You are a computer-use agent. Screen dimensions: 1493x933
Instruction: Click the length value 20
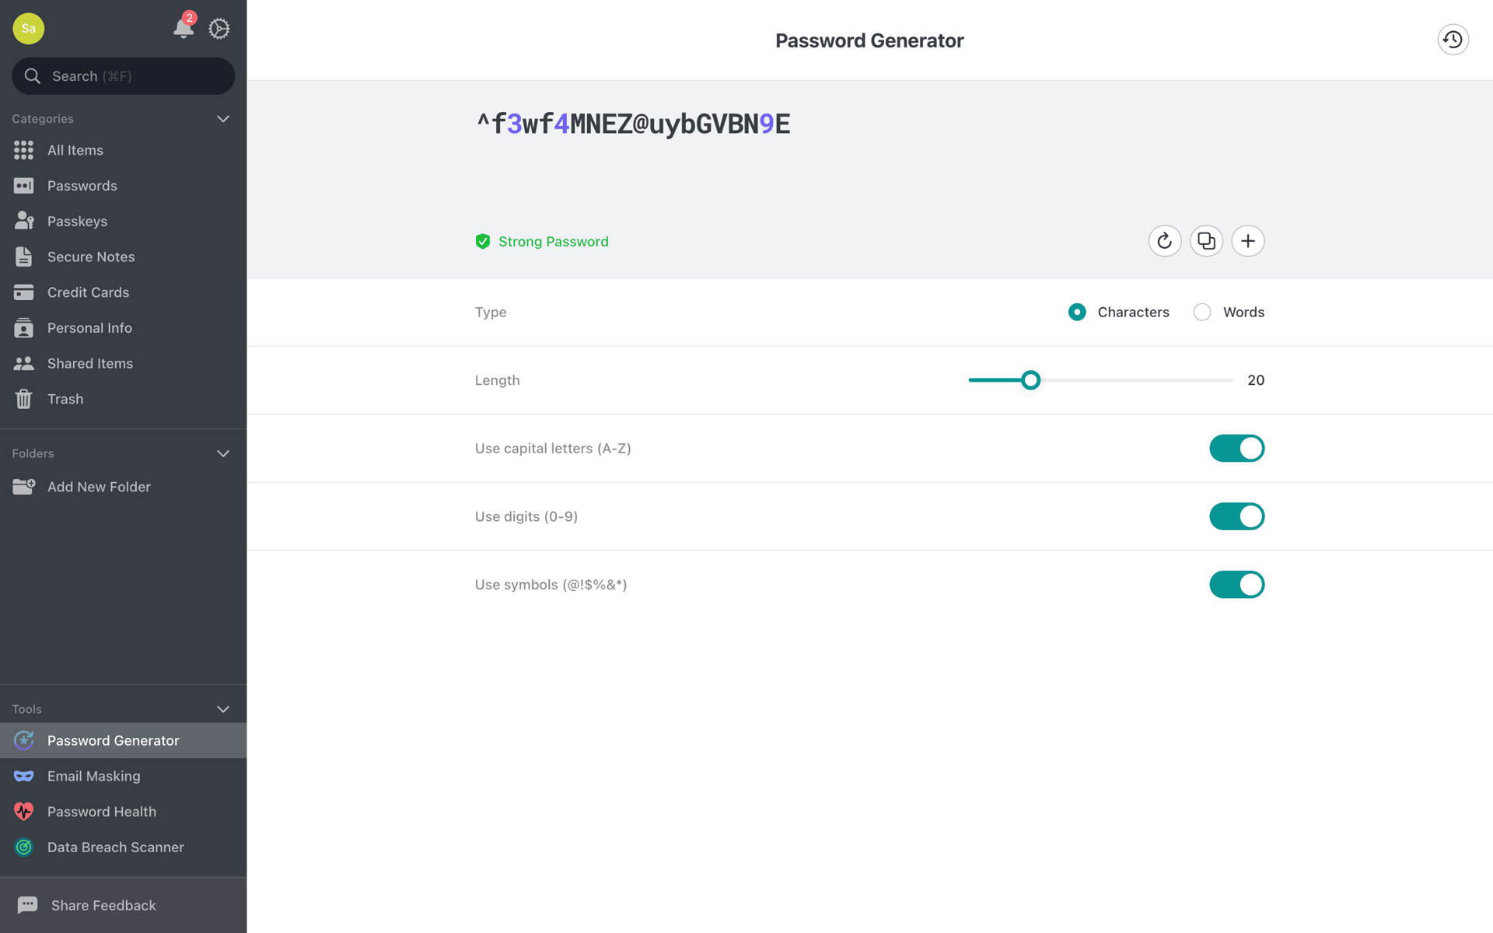1256,380
